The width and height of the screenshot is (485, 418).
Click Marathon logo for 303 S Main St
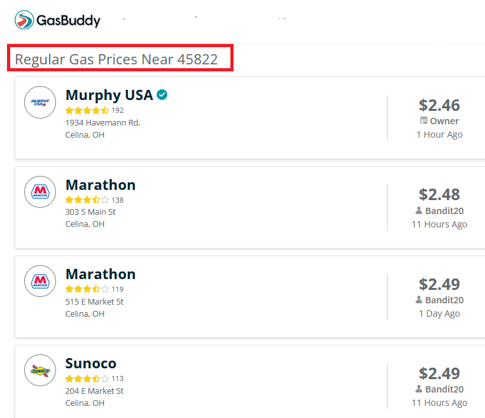(41, 192)
